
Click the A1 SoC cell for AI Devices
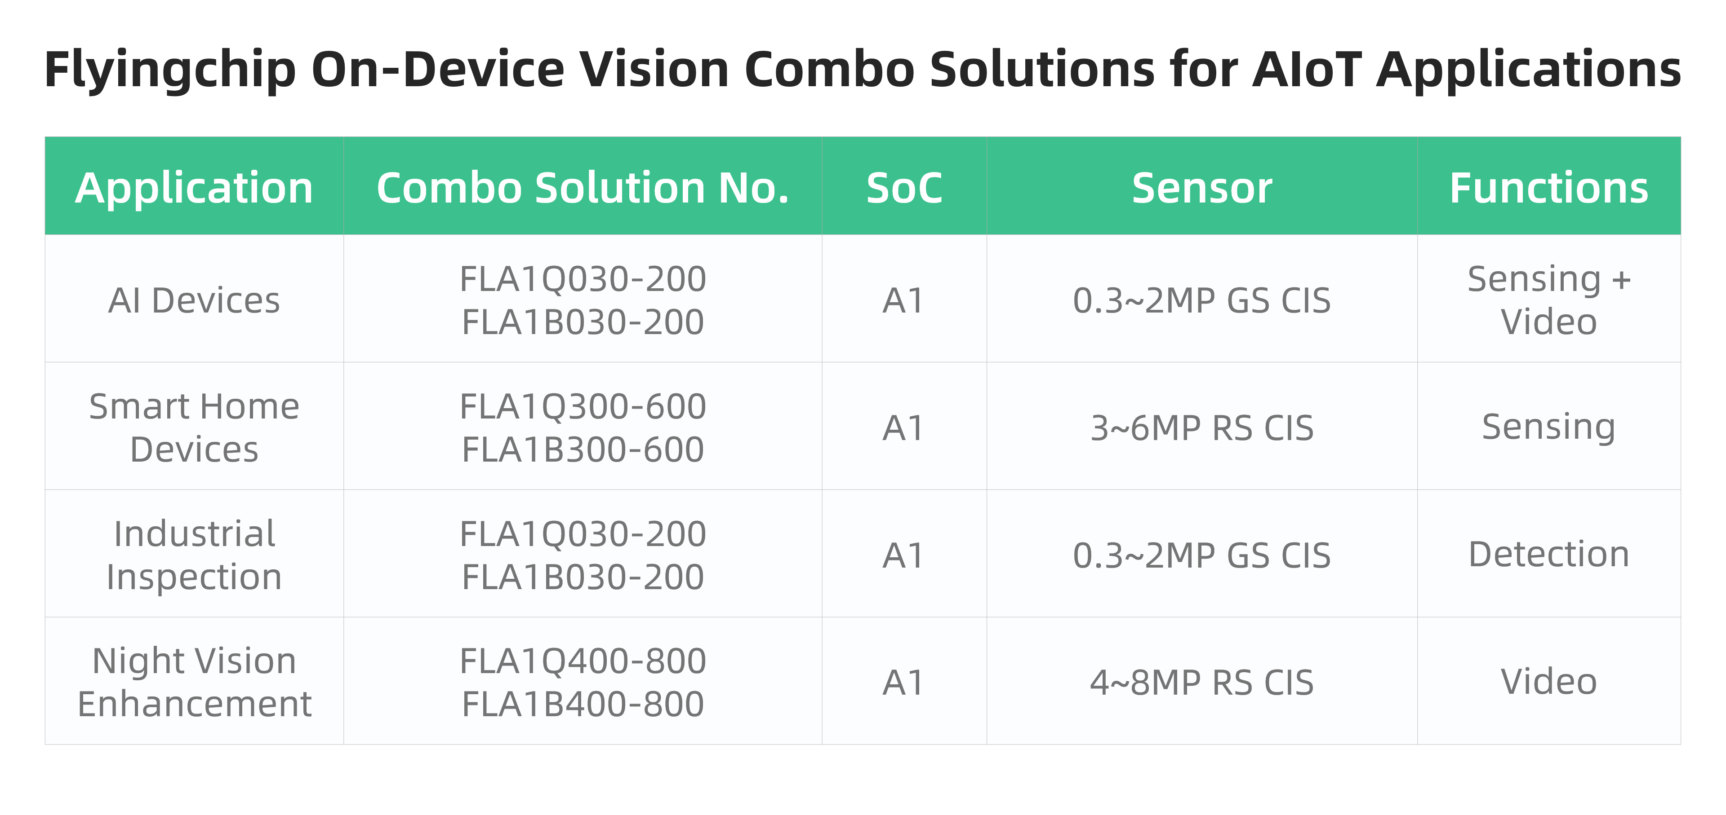pyautogui.click(x=904, y=299)
